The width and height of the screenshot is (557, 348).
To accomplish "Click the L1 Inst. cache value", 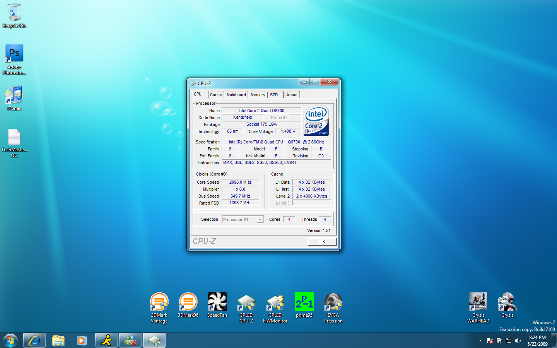I will [312, 189].
